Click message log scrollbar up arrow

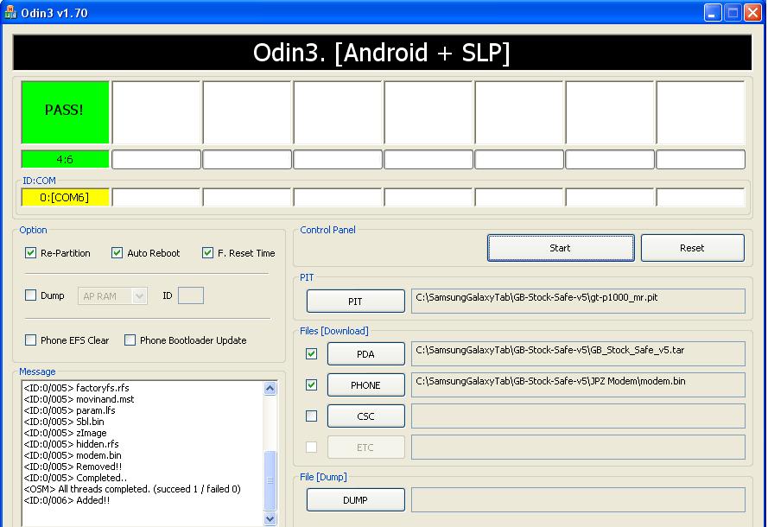coord(270,389)
